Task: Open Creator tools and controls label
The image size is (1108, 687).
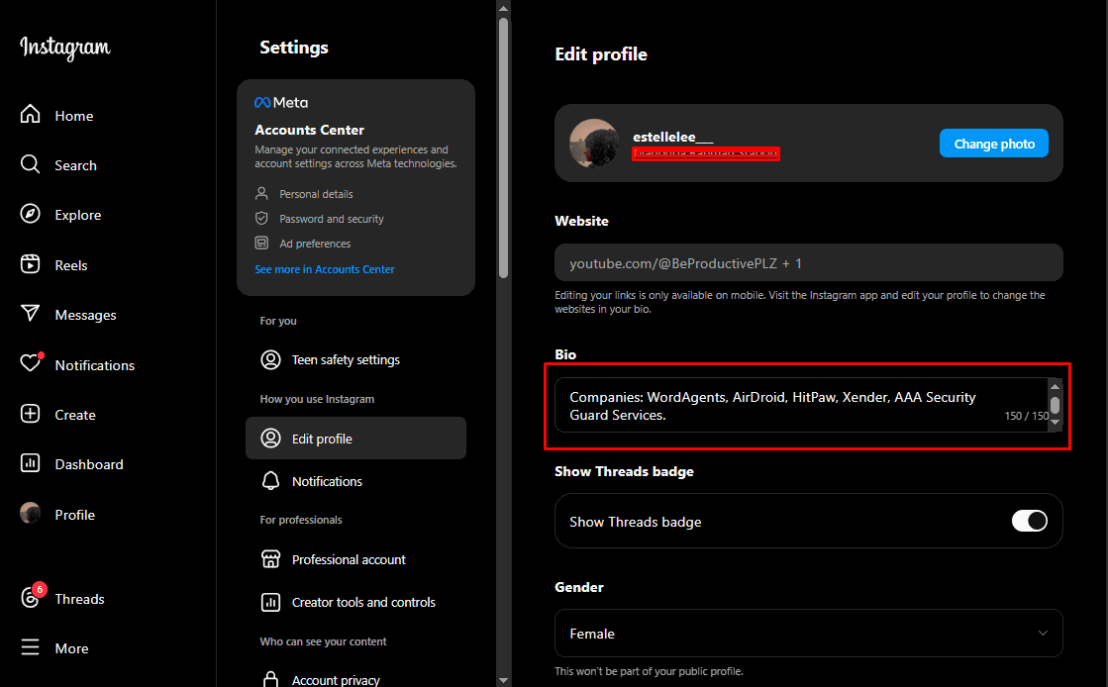Action: click(x=363, y=602)
